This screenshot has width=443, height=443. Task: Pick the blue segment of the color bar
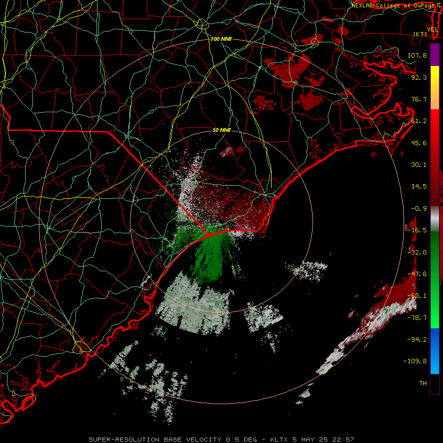[x=435, y=351]
